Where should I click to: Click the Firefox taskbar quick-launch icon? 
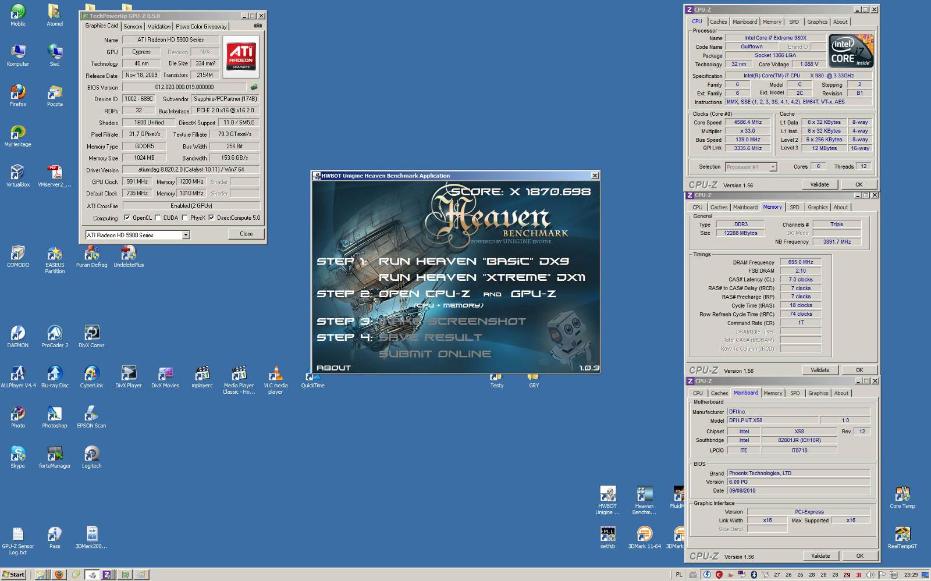point(58,575)
